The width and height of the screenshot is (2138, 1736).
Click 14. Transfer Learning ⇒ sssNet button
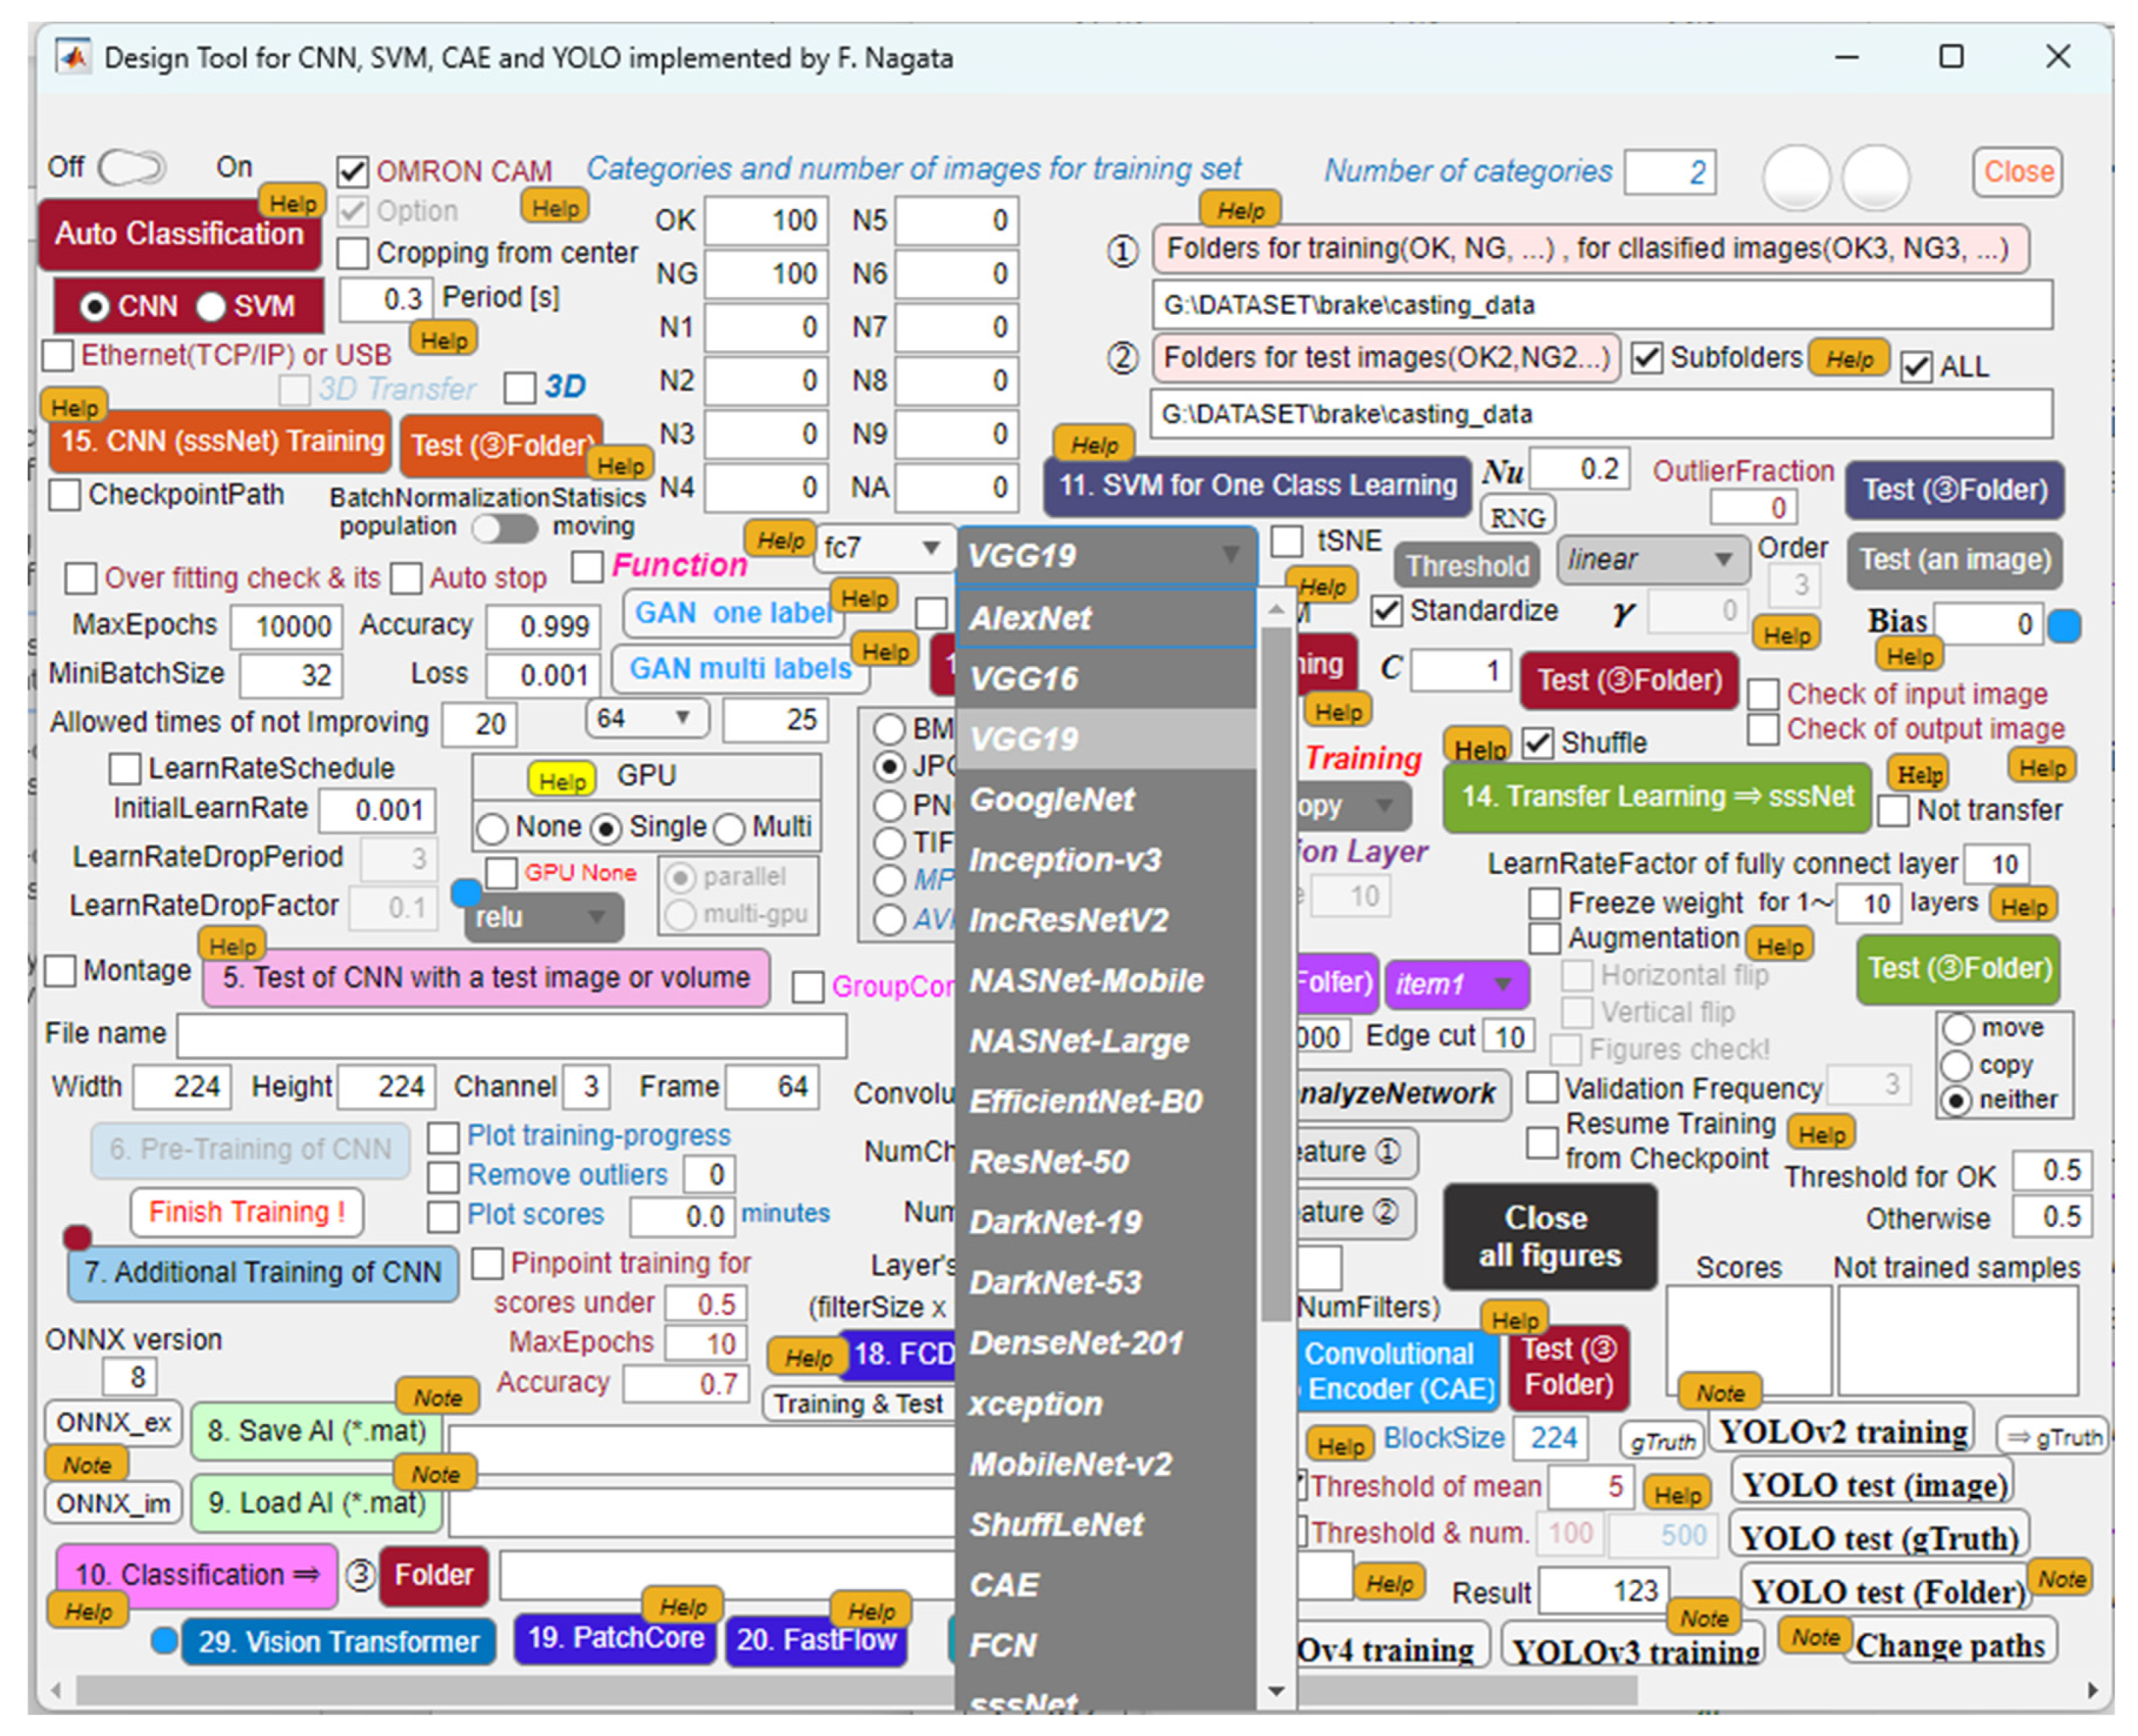pyautogui.click(x=1656, y=797)
